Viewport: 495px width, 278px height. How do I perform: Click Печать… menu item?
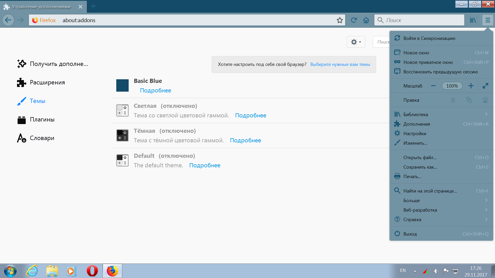coord(441,176)
